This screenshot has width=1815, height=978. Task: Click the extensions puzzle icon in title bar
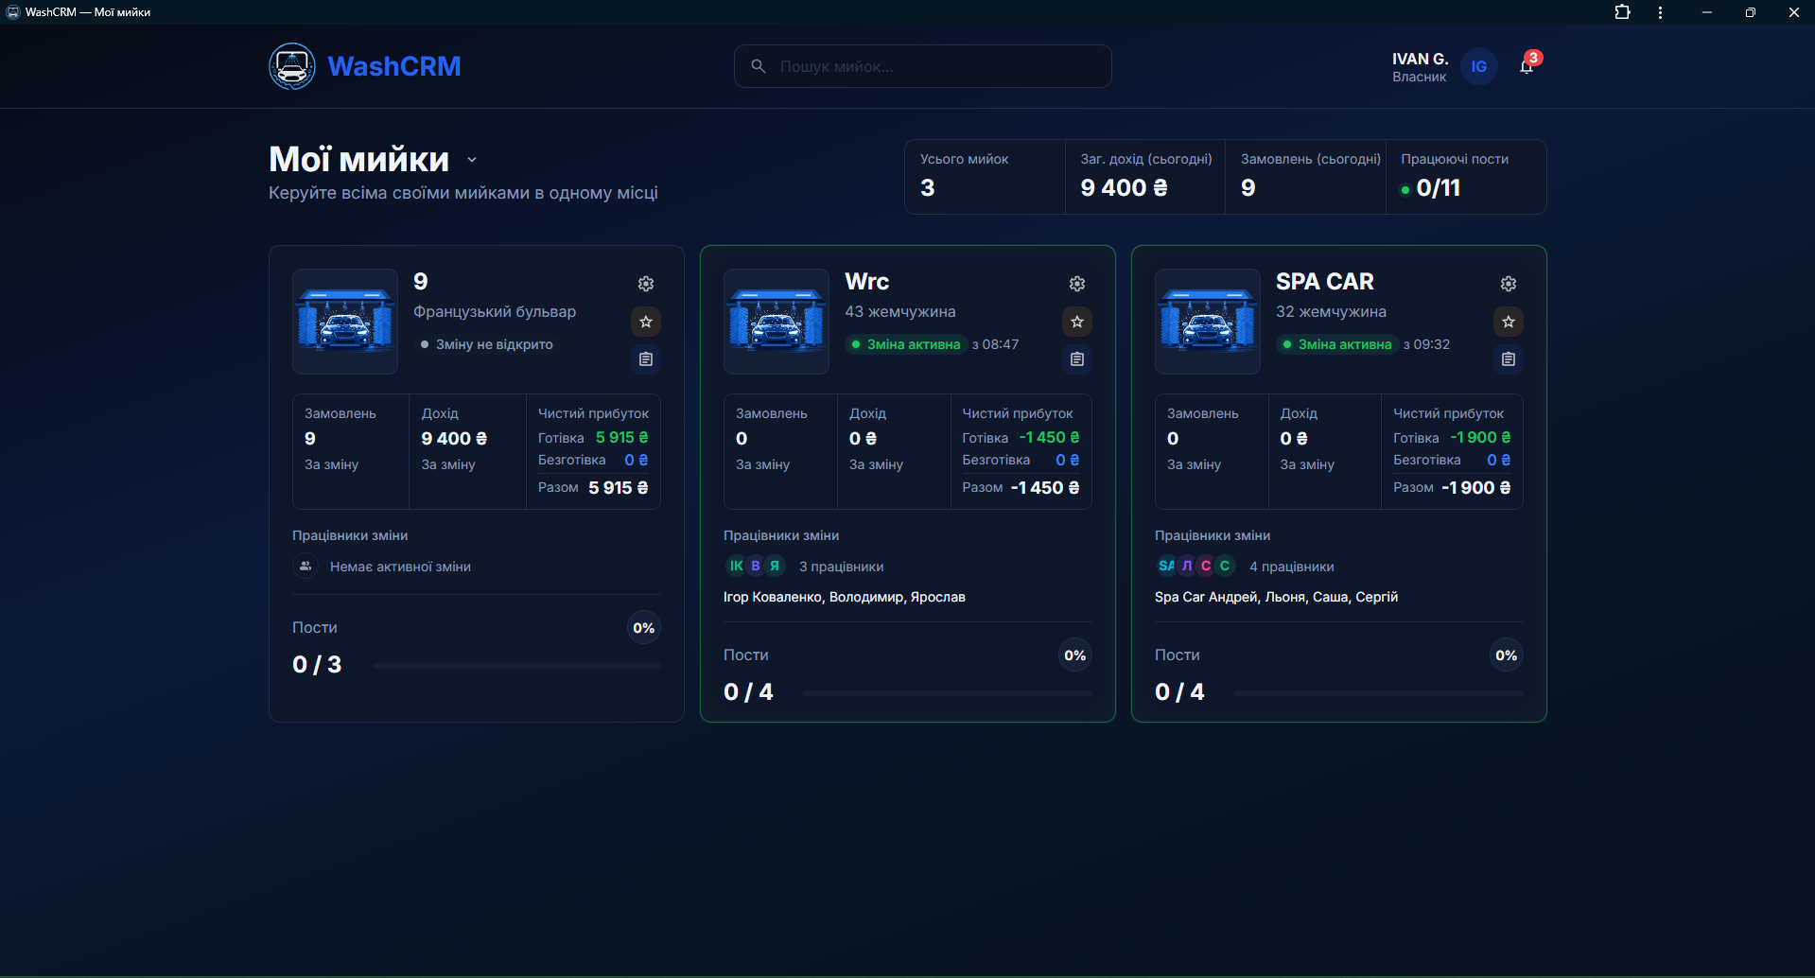tap(1622, 12)
